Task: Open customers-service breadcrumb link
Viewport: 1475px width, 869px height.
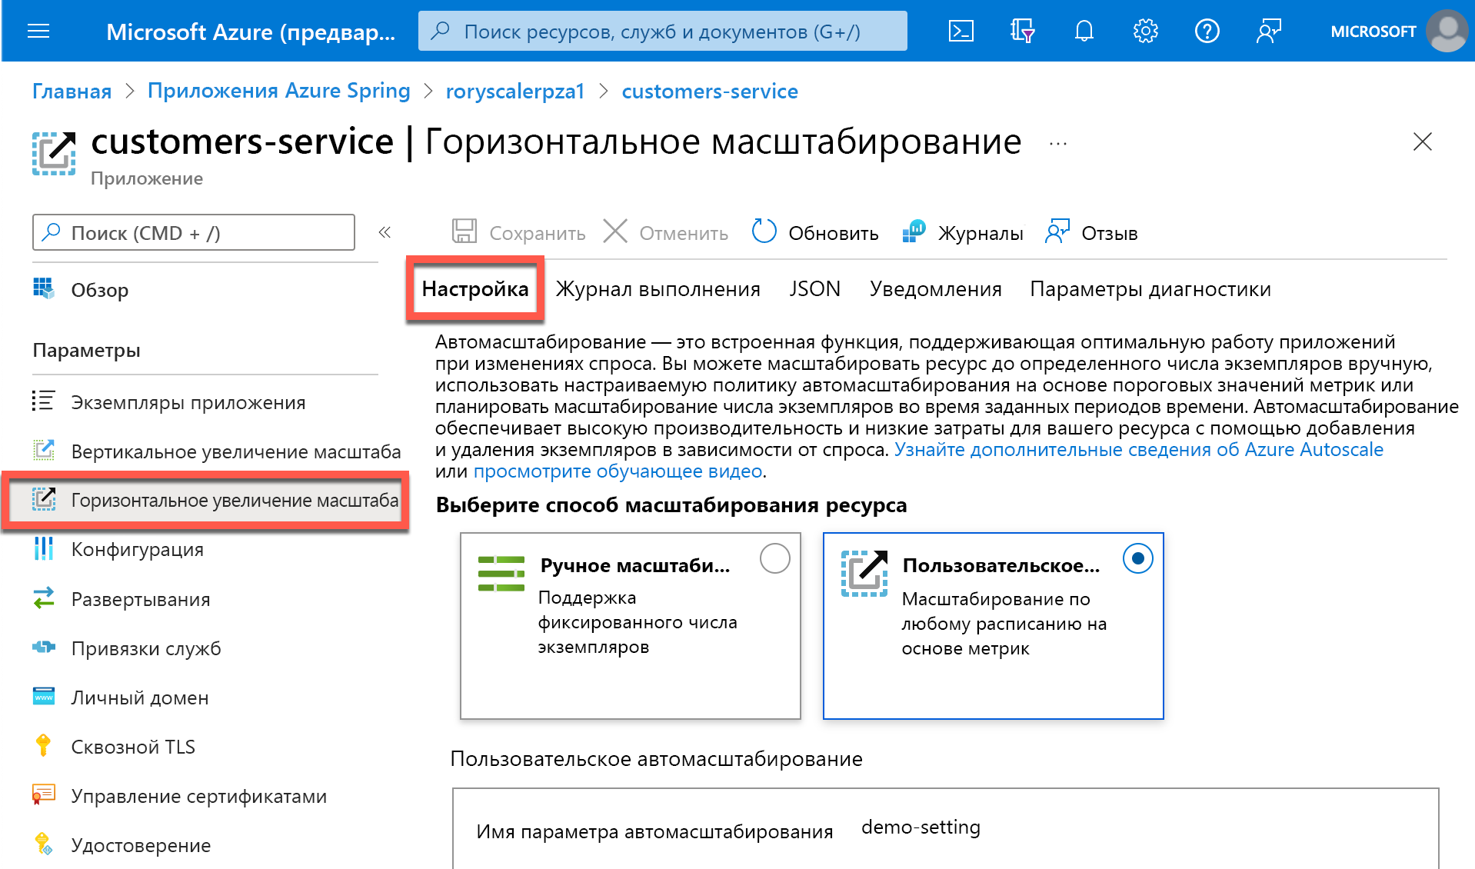Action: 710,92
